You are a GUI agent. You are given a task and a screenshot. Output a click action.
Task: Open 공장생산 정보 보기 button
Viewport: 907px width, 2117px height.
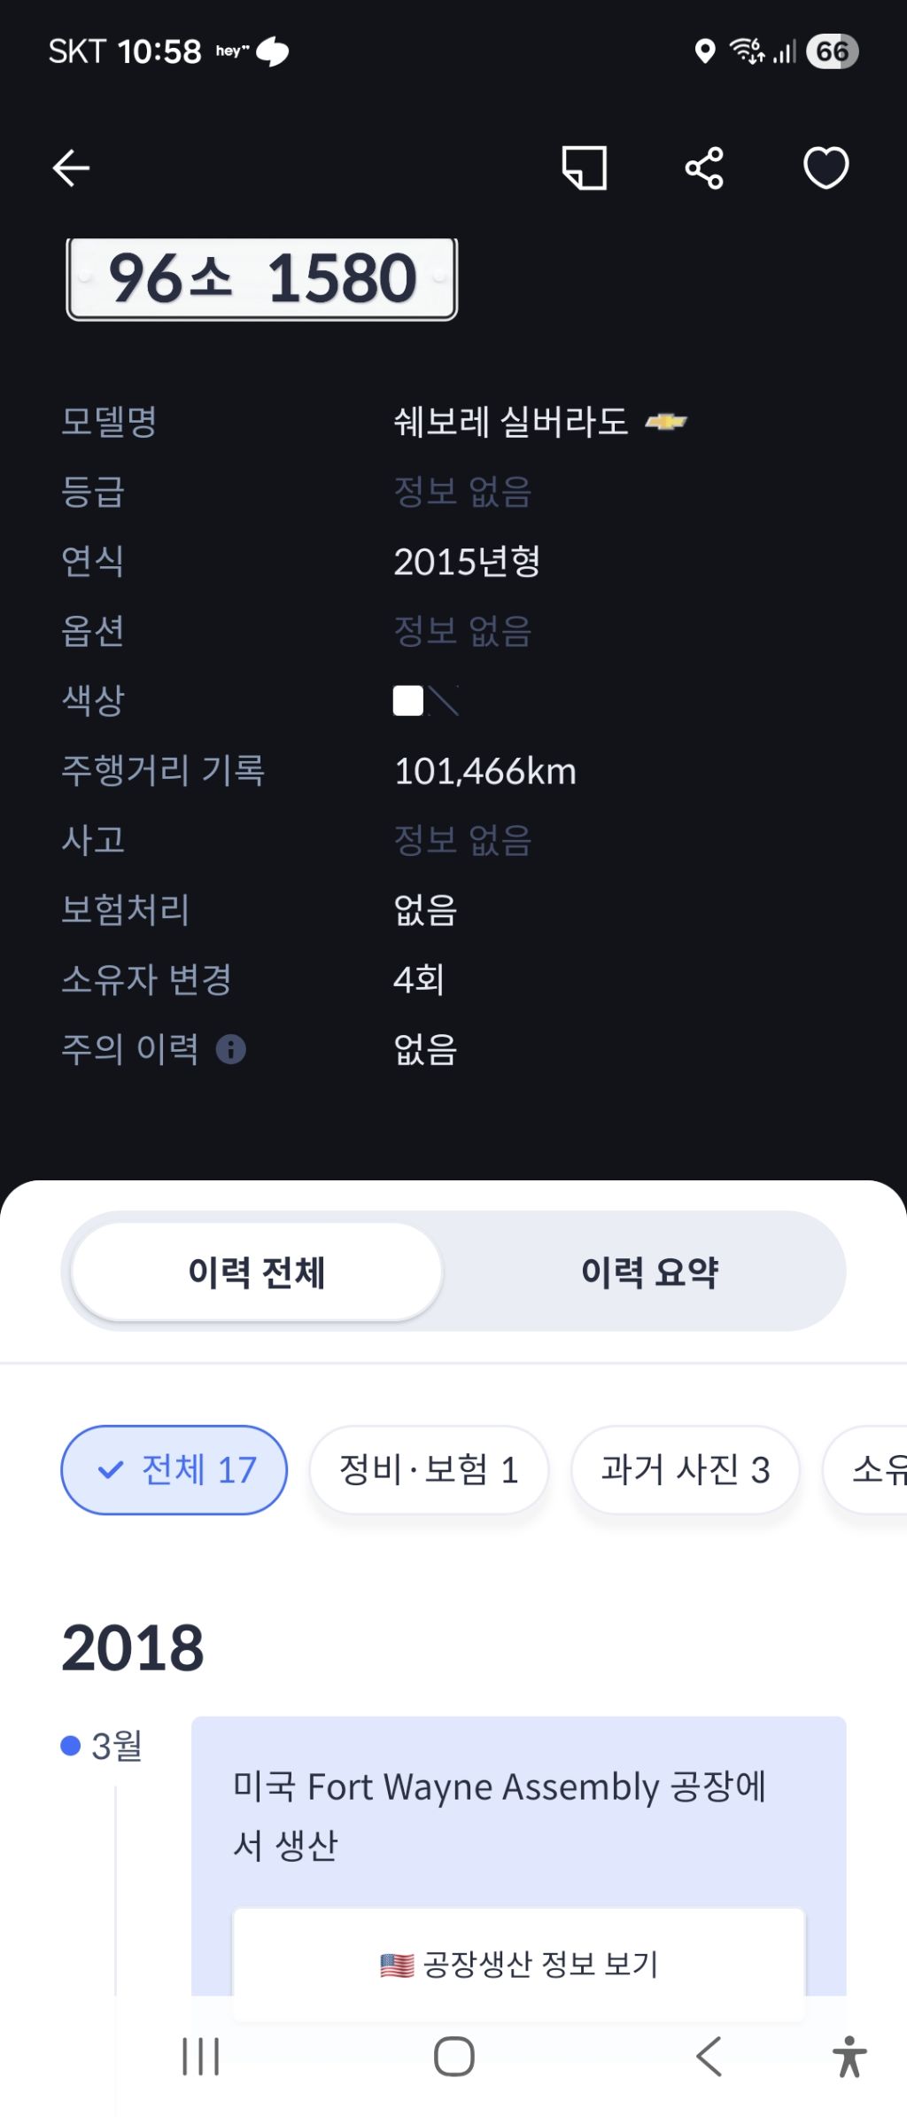(x=519, y=1965)
